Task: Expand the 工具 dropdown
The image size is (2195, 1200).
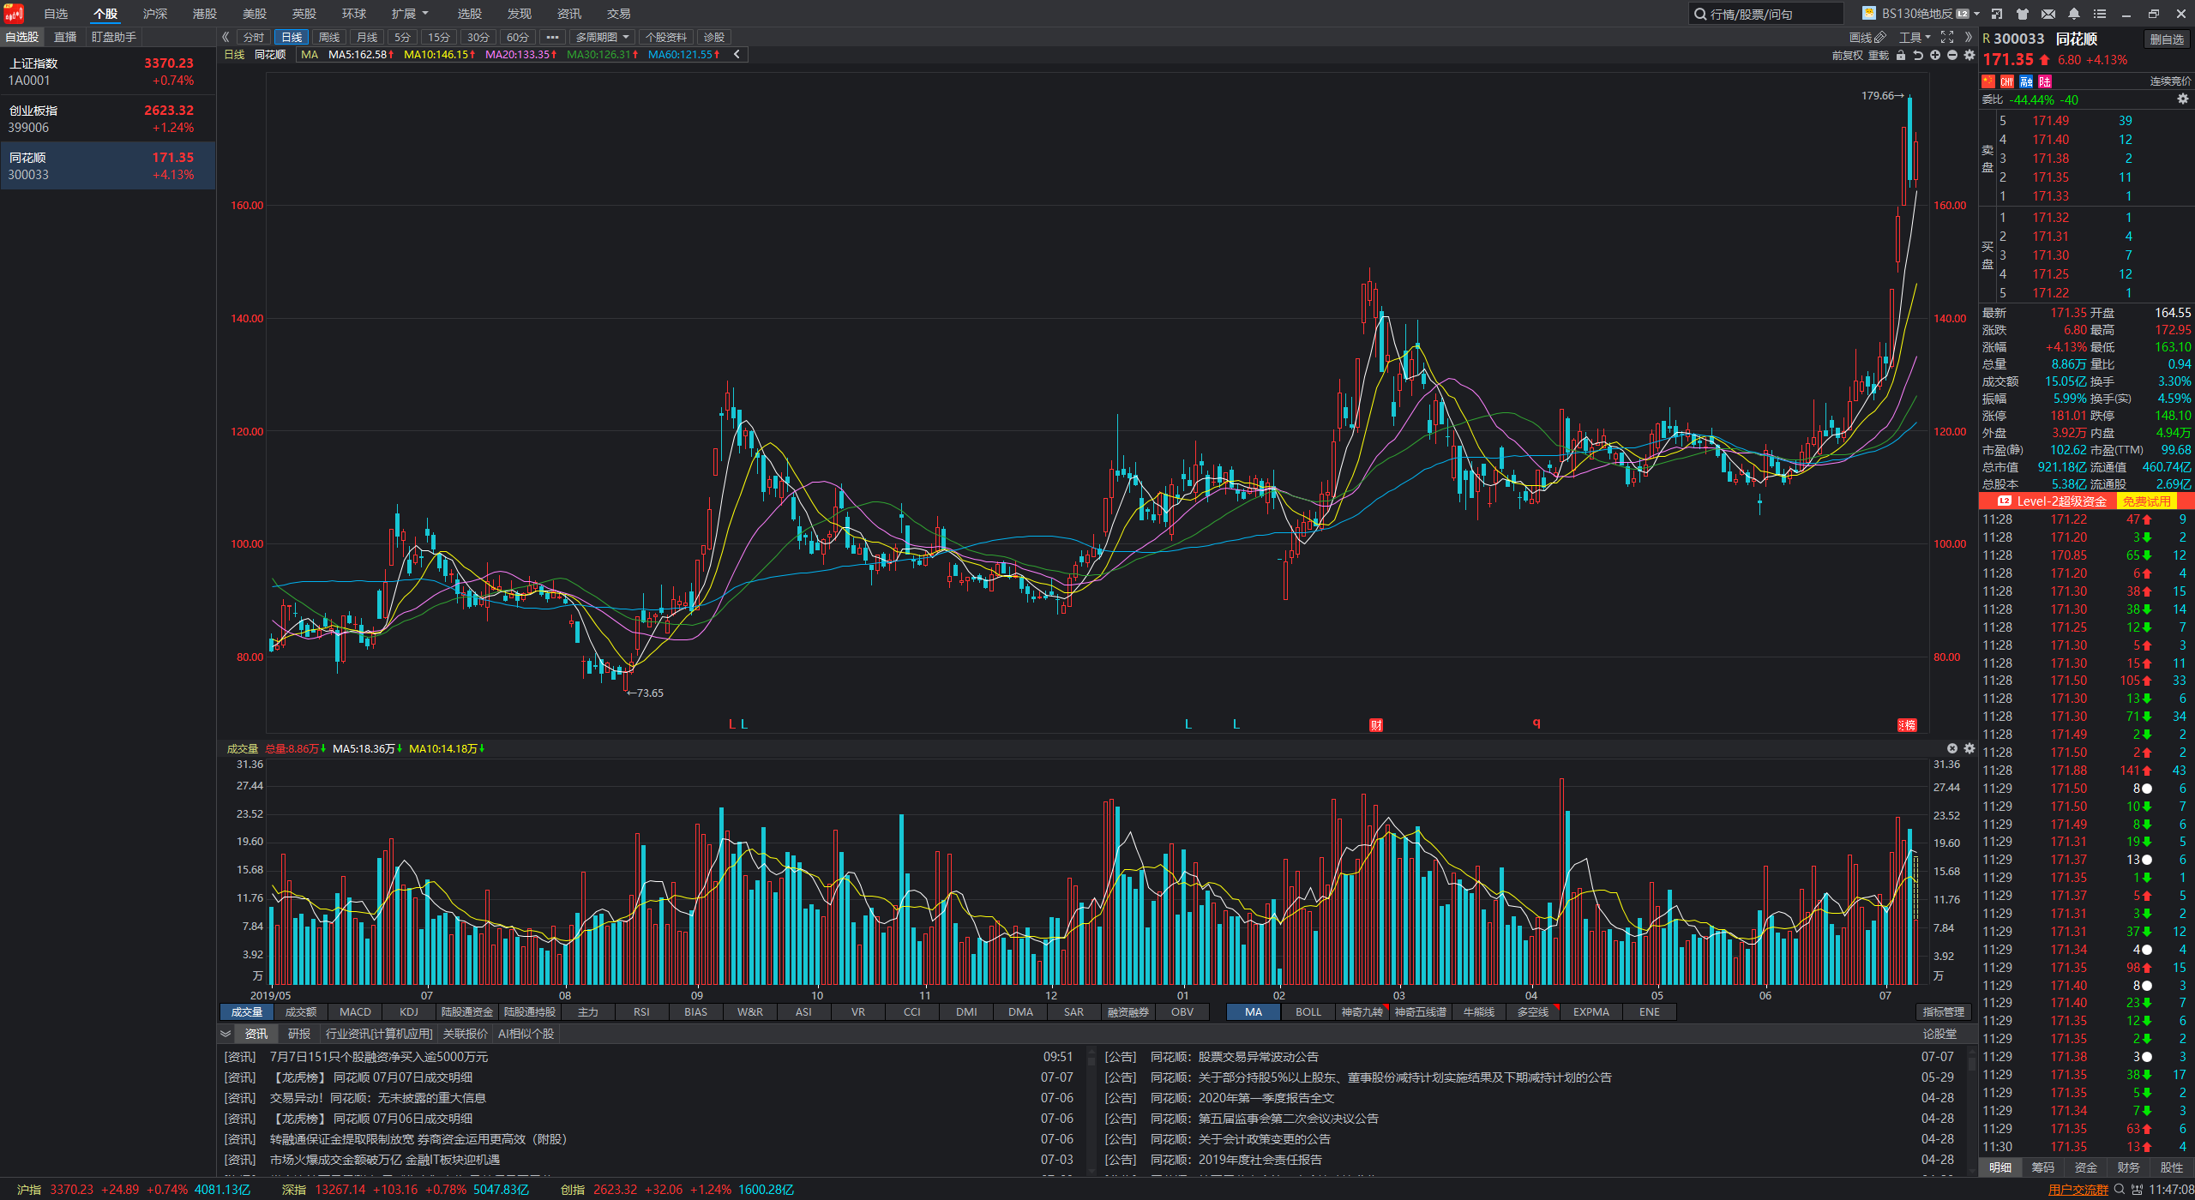Action: [x=1914, y=38]
